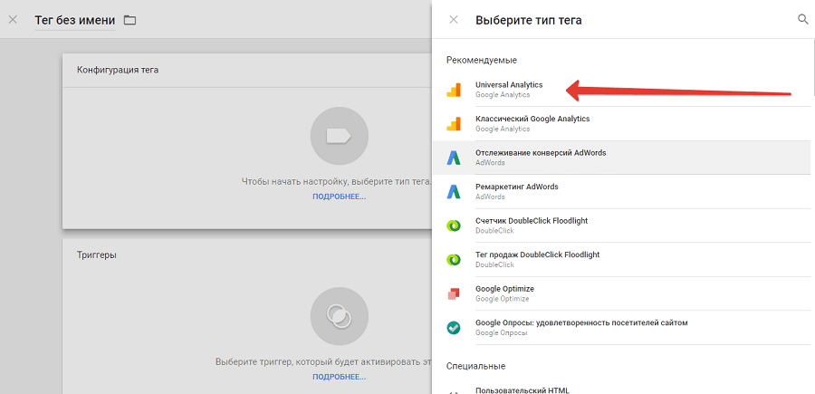Screen dimensions: 815x394
Task: Click the folder icon next to tag name
Action: coord(129,20)
